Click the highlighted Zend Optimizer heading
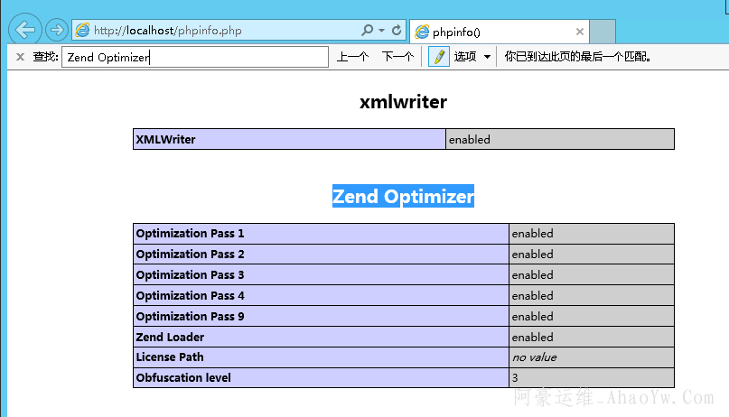 point(403,196)
